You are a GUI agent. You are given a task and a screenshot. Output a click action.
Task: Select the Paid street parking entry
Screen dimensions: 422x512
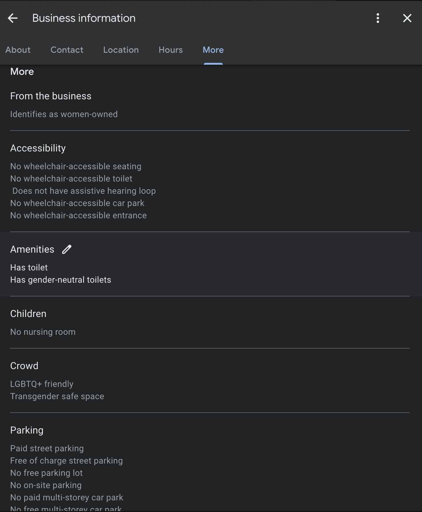(x=47, y=449)
